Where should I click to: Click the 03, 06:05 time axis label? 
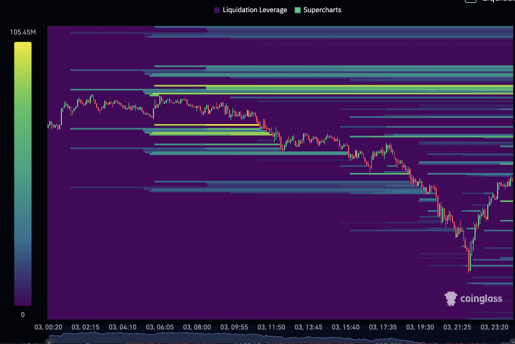(x=160, y=327)
